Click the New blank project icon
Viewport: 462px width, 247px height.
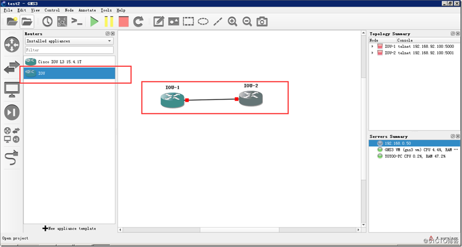[x=12, y=22]
